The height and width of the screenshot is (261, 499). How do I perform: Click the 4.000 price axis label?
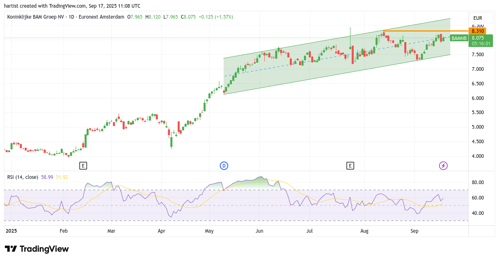[478, 156]
